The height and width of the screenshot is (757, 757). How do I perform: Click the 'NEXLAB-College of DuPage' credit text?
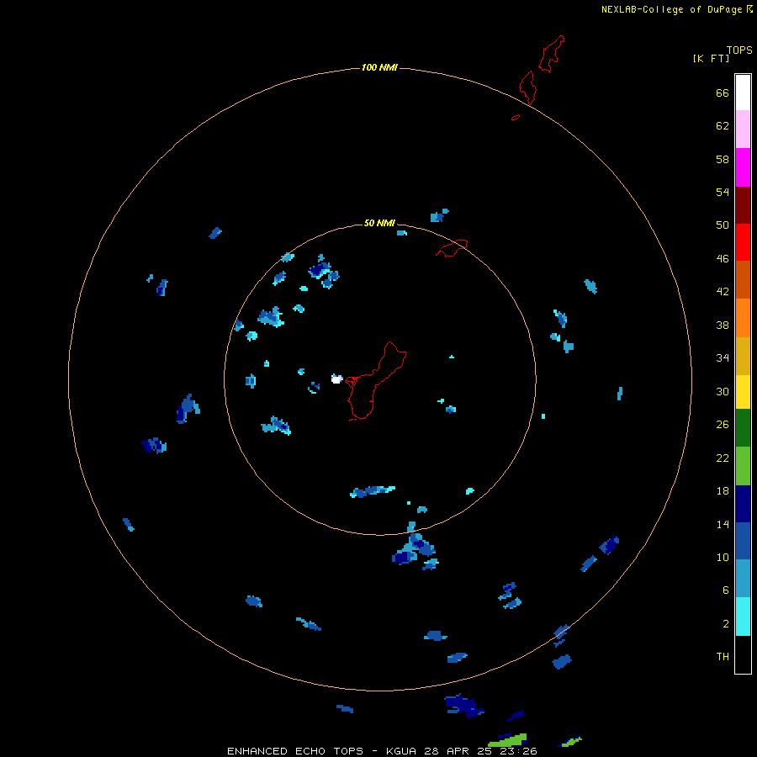[671, 9]
